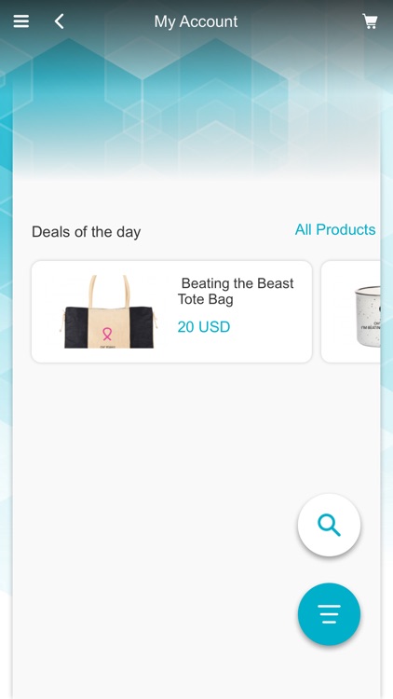This screenshot has width=393, height=699.
Task: Tap the round search magnifier button
Action: pyautogui.click(x=329, y=525)
